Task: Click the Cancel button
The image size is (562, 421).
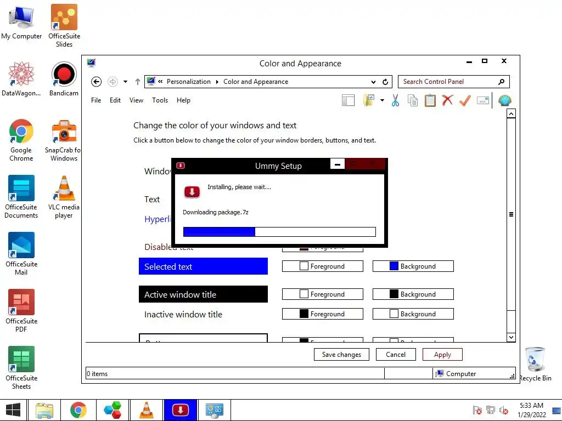Action: click(396, 355)
